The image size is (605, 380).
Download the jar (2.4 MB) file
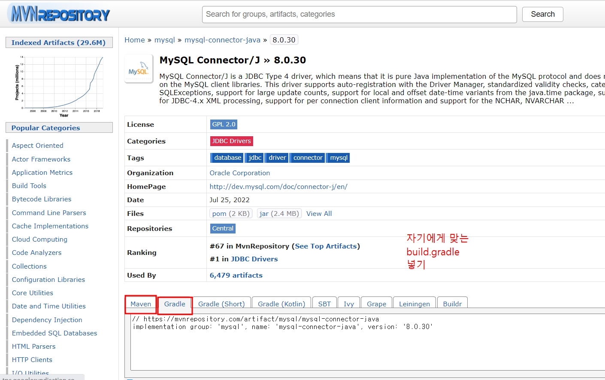pos(279,213)
